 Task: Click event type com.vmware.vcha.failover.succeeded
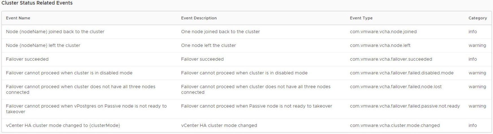(391, 59)
